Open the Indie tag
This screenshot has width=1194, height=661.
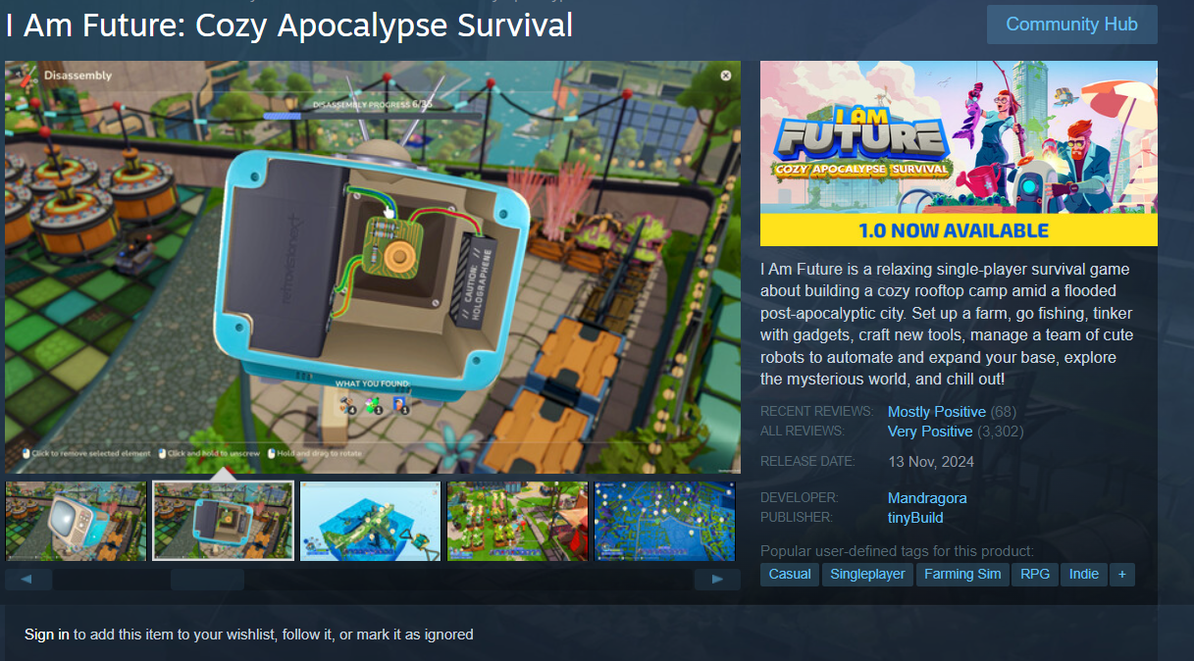click(1083, 574)
